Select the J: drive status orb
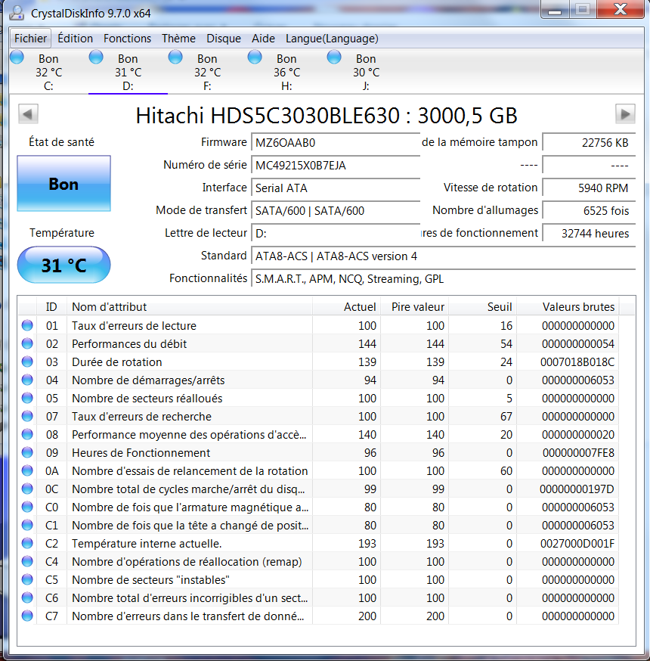 tap(334, 57)
